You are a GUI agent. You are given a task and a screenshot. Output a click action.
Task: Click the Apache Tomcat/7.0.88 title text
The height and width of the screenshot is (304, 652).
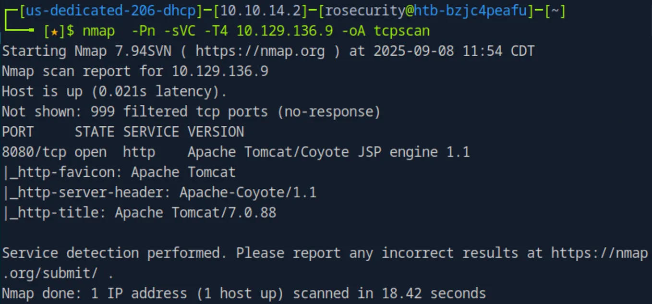[195, 213]
